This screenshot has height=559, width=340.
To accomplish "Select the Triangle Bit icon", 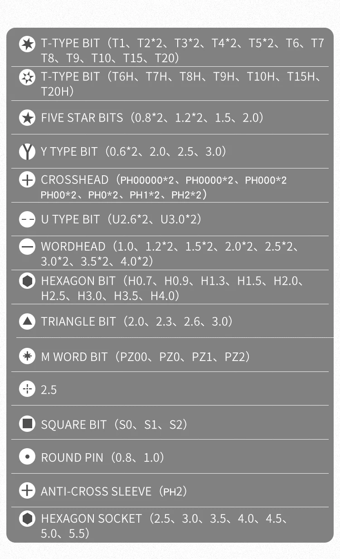I will pyautogui.click(x=27, y=322).
